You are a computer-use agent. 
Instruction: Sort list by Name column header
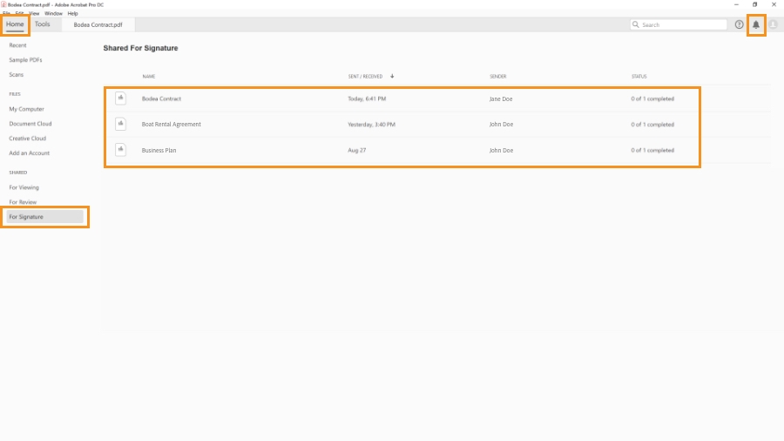click(148, 77)
